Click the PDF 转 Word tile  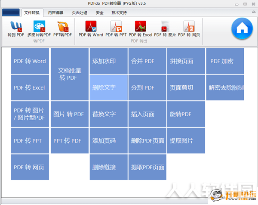tap(30, 61)
